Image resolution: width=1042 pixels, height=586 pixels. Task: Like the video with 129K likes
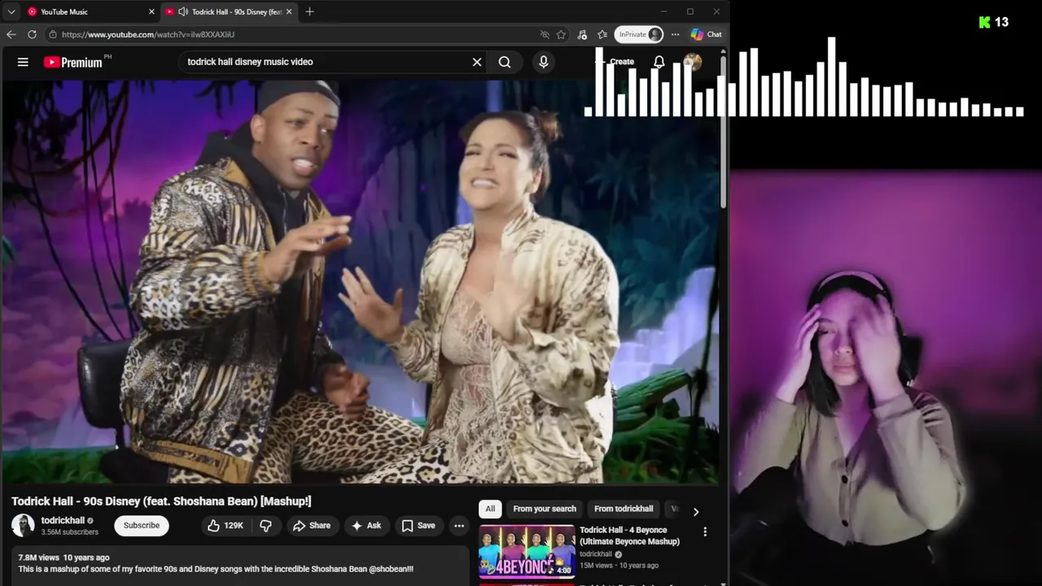coord(225,526)
